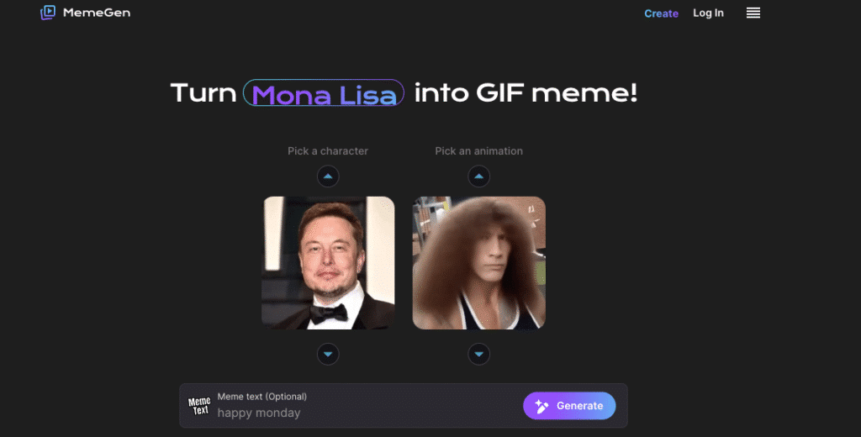Hit the Generate button

pos(569,406)
